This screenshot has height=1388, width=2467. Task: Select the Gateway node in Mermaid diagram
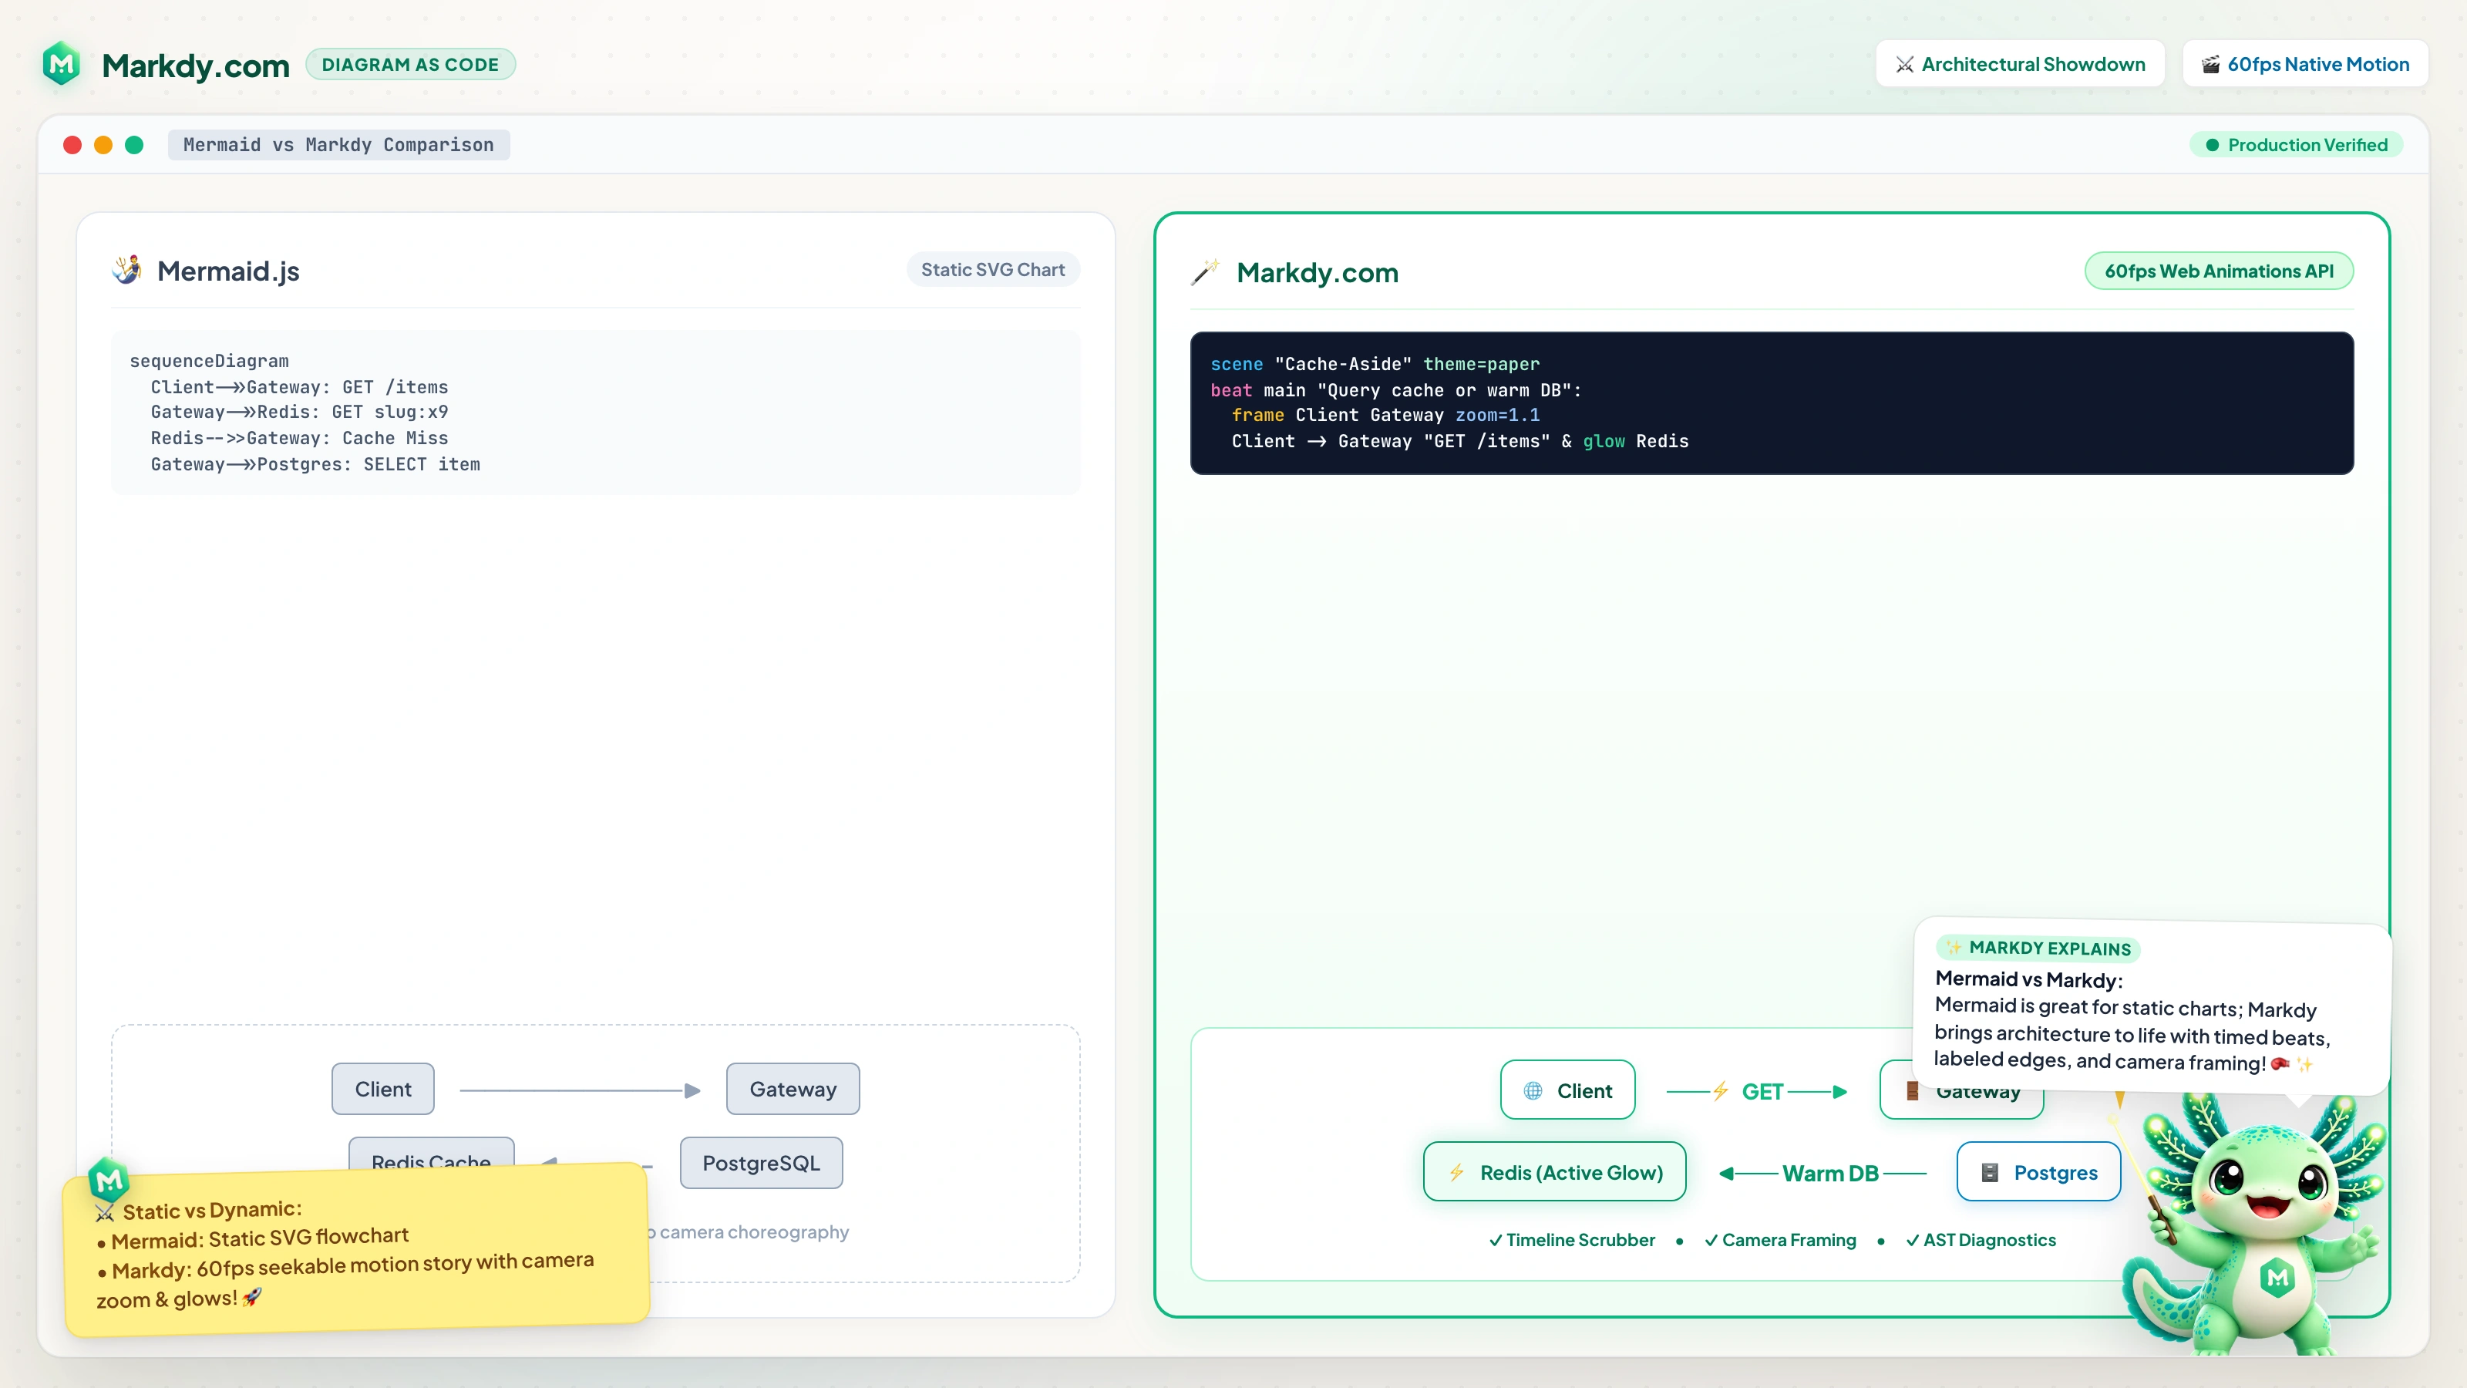click(793, 1089)
